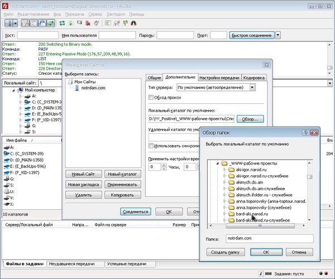Click OK in the Site Manager
The height and width of the screenshot is (279, 335).
169,211
